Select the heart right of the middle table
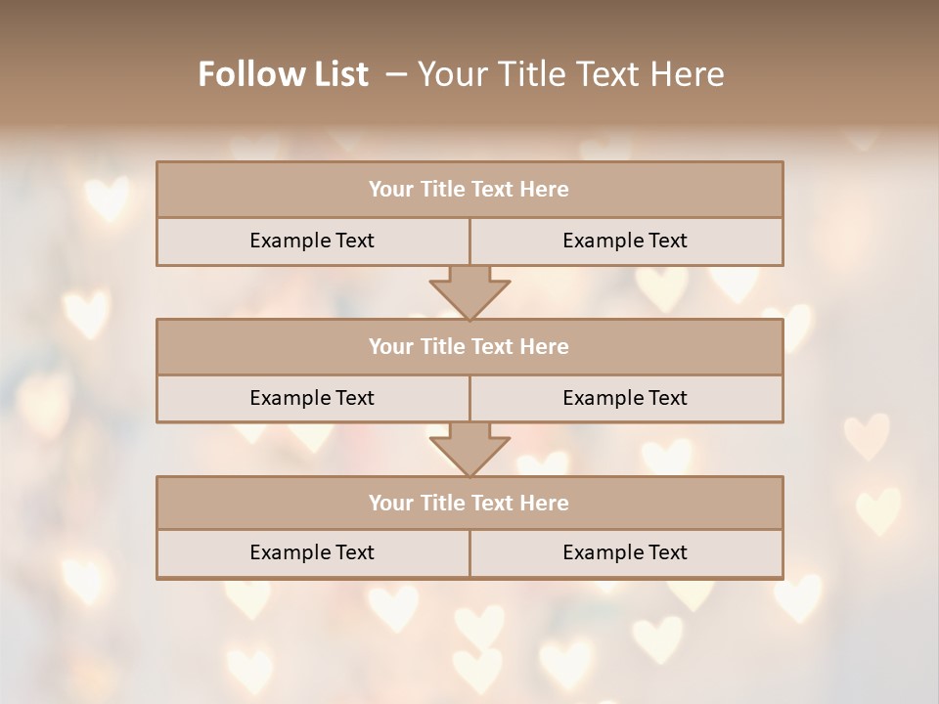 point(867,435)
